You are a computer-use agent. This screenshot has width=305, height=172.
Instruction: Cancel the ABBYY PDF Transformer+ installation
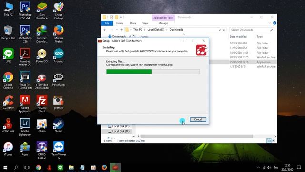[x=198, y=119]
